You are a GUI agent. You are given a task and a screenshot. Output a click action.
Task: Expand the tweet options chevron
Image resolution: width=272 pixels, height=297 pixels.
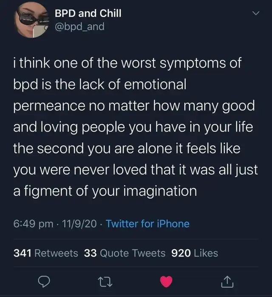pyautogui.click(x=255, y=14)
